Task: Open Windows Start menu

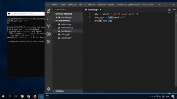Action: click(x=3, y=97)
